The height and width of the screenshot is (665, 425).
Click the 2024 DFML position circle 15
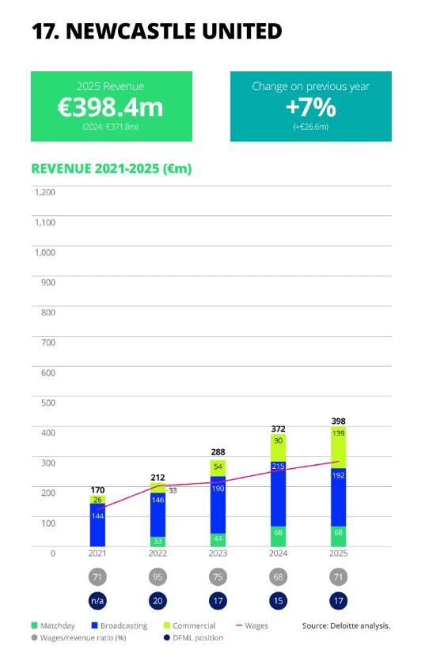[x=278, y=600]
